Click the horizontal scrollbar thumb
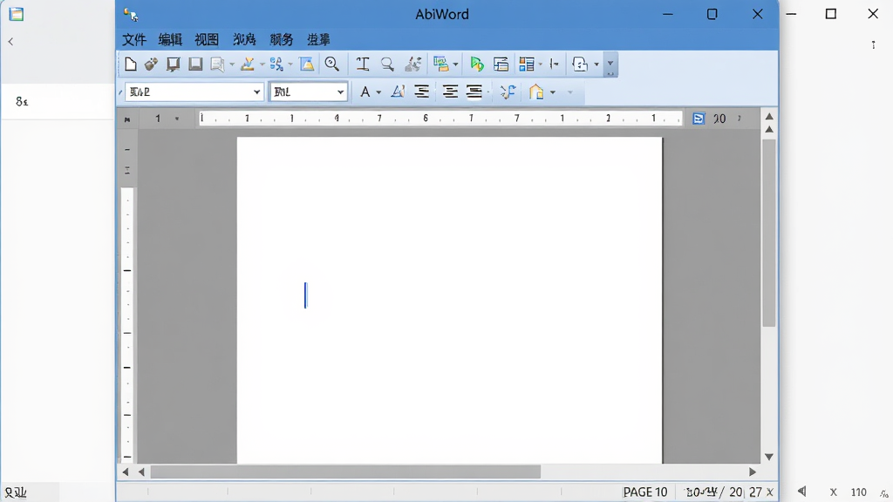Image resolution: width=893 pixels, height=502 pixels. click(x=345, y=471)
